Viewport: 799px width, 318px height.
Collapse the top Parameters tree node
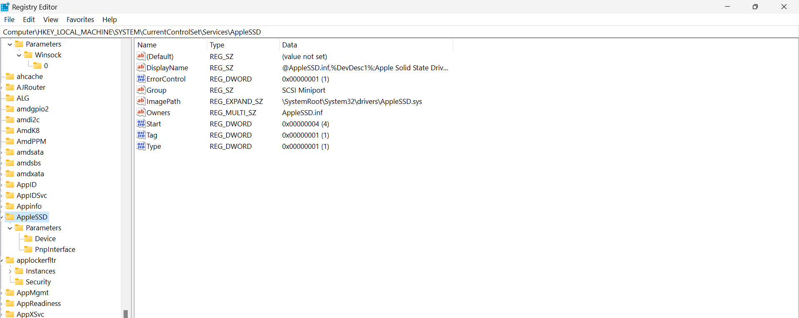click(10, 44)
